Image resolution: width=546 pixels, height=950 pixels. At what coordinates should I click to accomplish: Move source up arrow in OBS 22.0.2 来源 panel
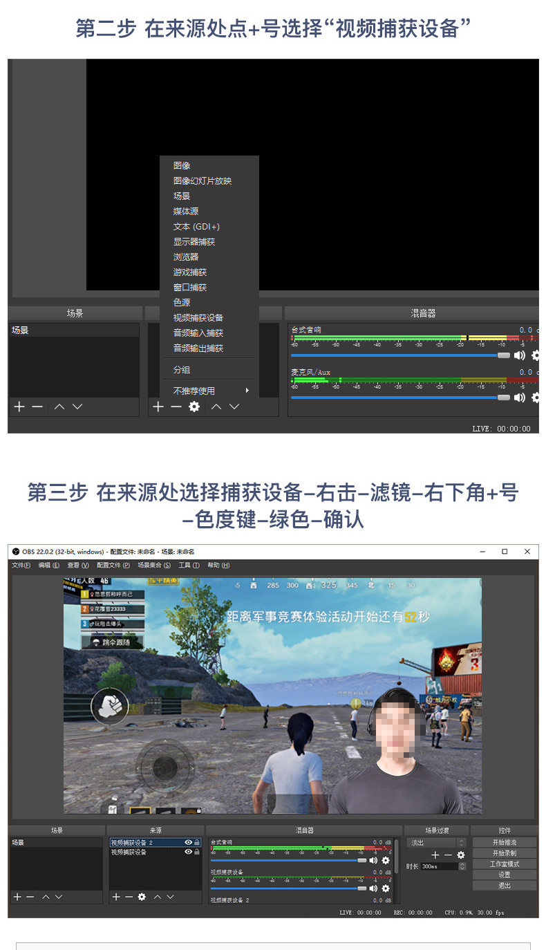point(158,897)
